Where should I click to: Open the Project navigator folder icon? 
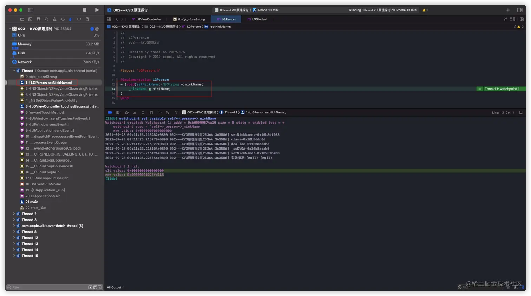point(22,19)
